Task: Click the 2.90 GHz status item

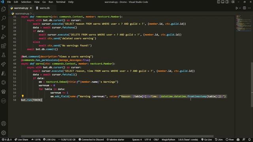Action: coord(49,140)
